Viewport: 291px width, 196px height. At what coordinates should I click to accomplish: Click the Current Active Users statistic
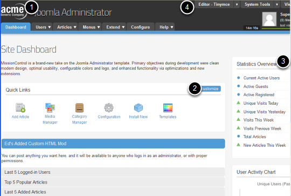tap(261, 78)
